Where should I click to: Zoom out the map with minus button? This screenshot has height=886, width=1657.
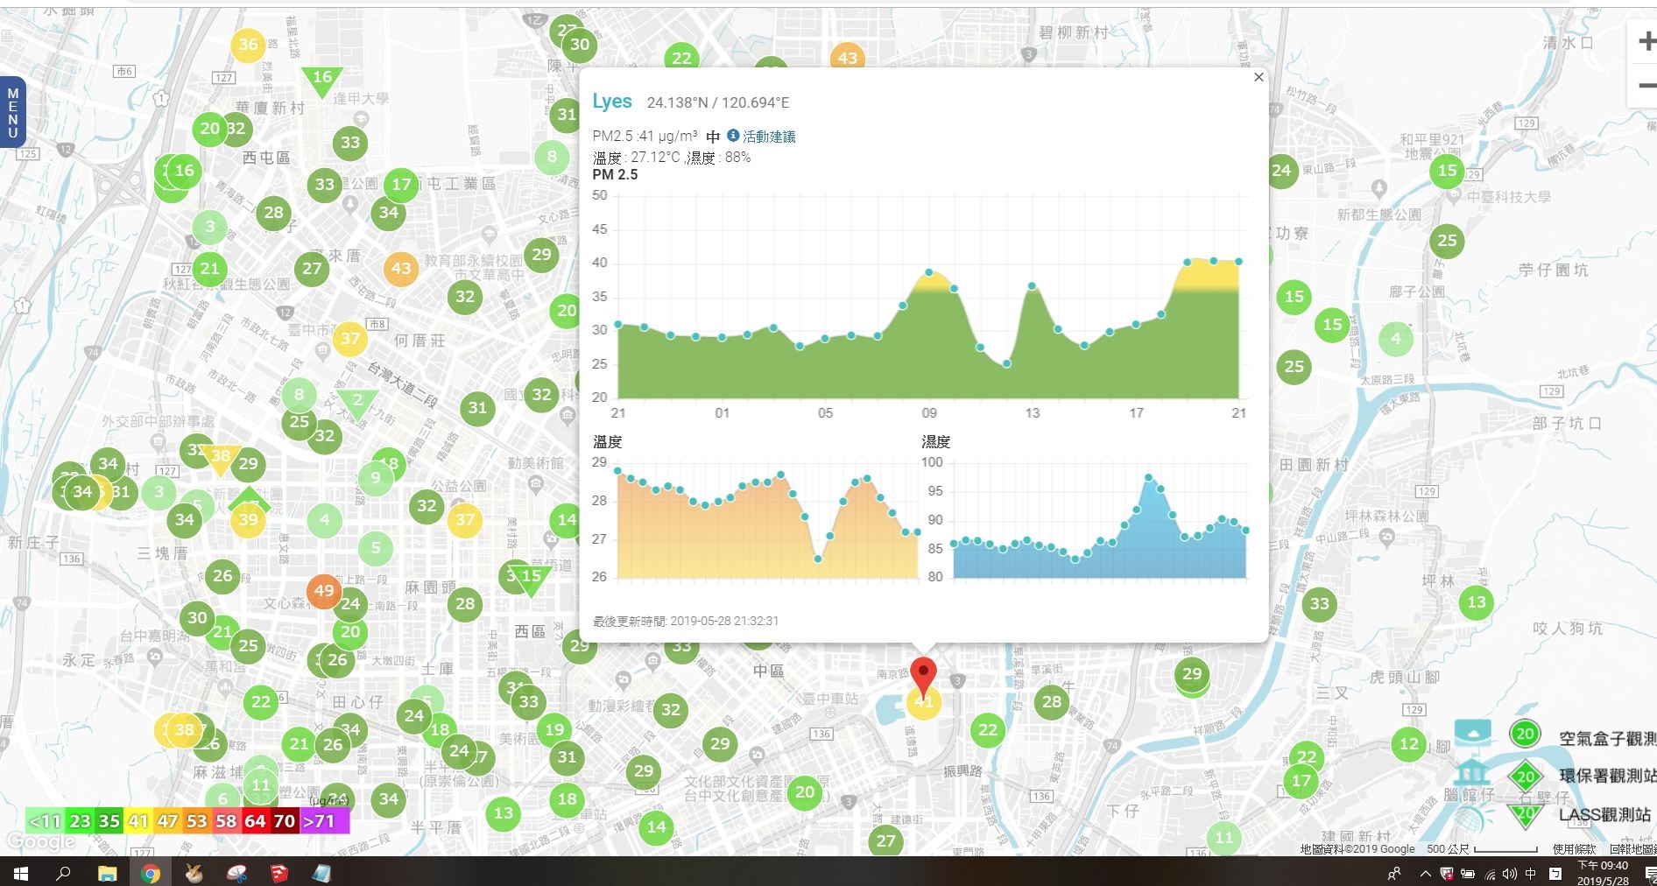coord(1645,86)
